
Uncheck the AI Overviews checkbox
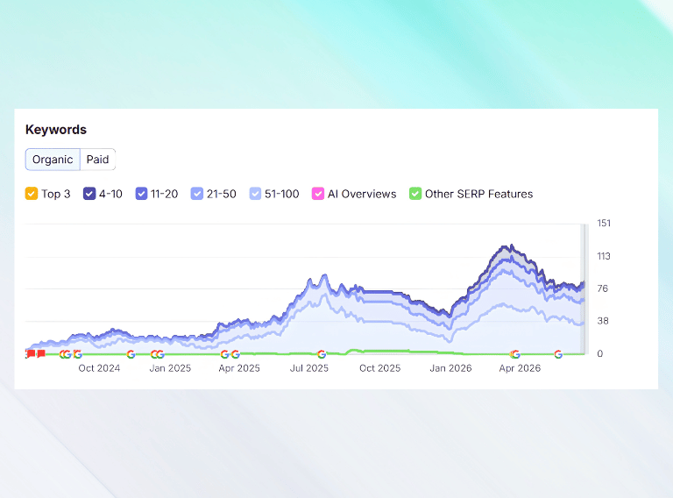[x=318, y=194]
